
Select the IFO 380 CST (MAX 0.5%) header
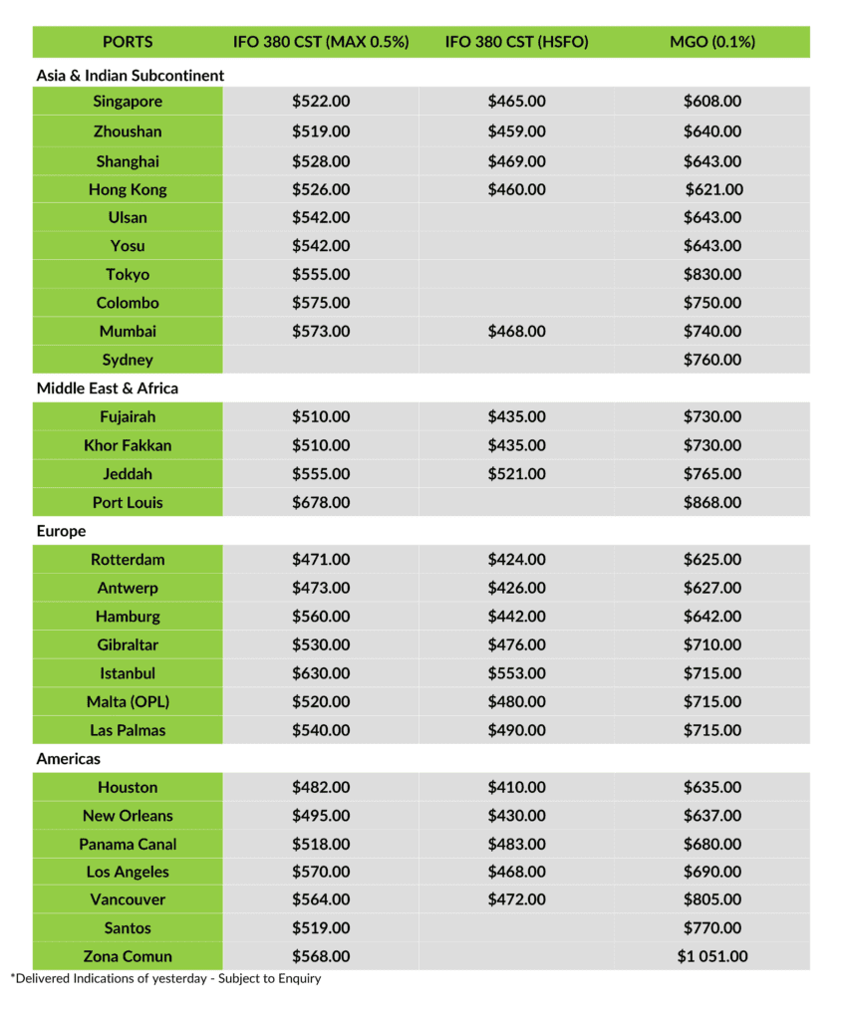(321, 42)
